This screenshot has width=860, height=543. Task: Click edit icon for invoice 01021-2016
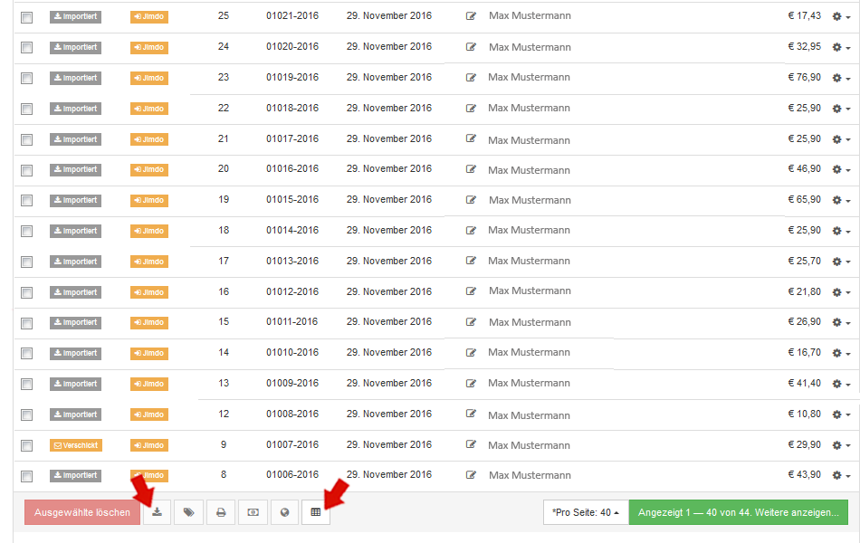click(471, 16)
